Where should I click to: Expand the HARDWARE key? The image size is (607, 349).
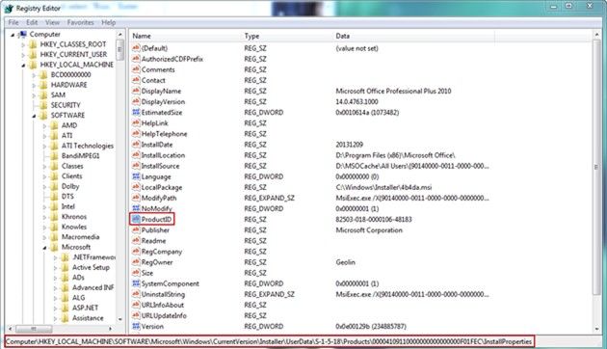34,85
